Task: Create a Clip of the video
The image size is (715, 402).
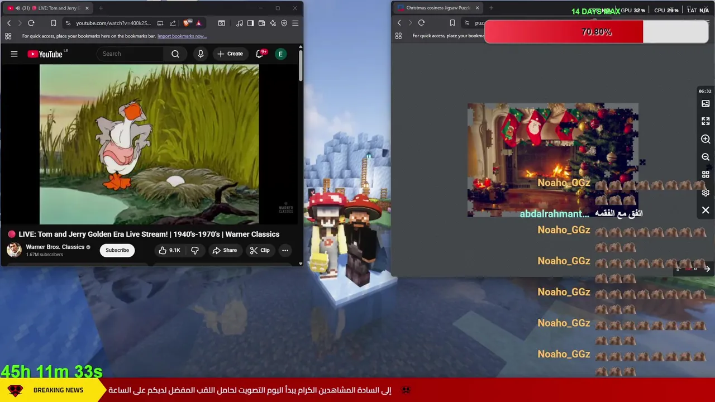Action: tap(260, 250)
